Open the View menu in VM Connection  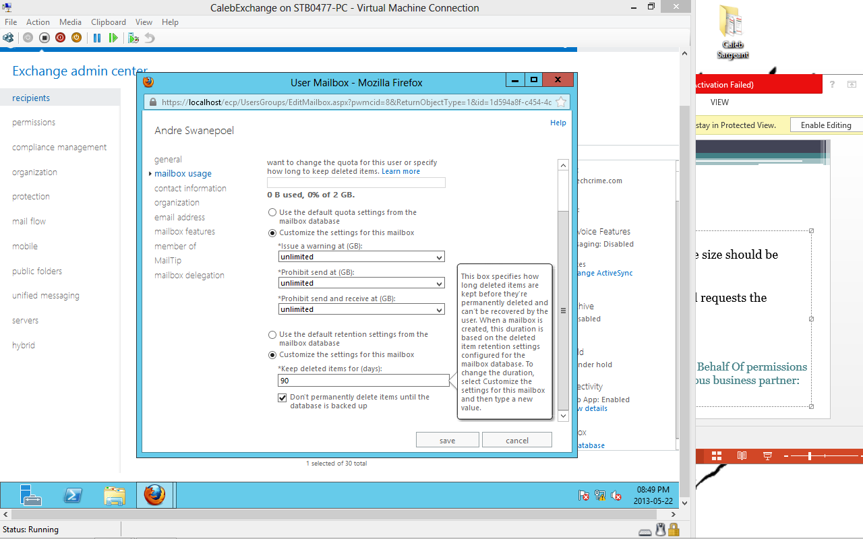[x=144, y=22]
